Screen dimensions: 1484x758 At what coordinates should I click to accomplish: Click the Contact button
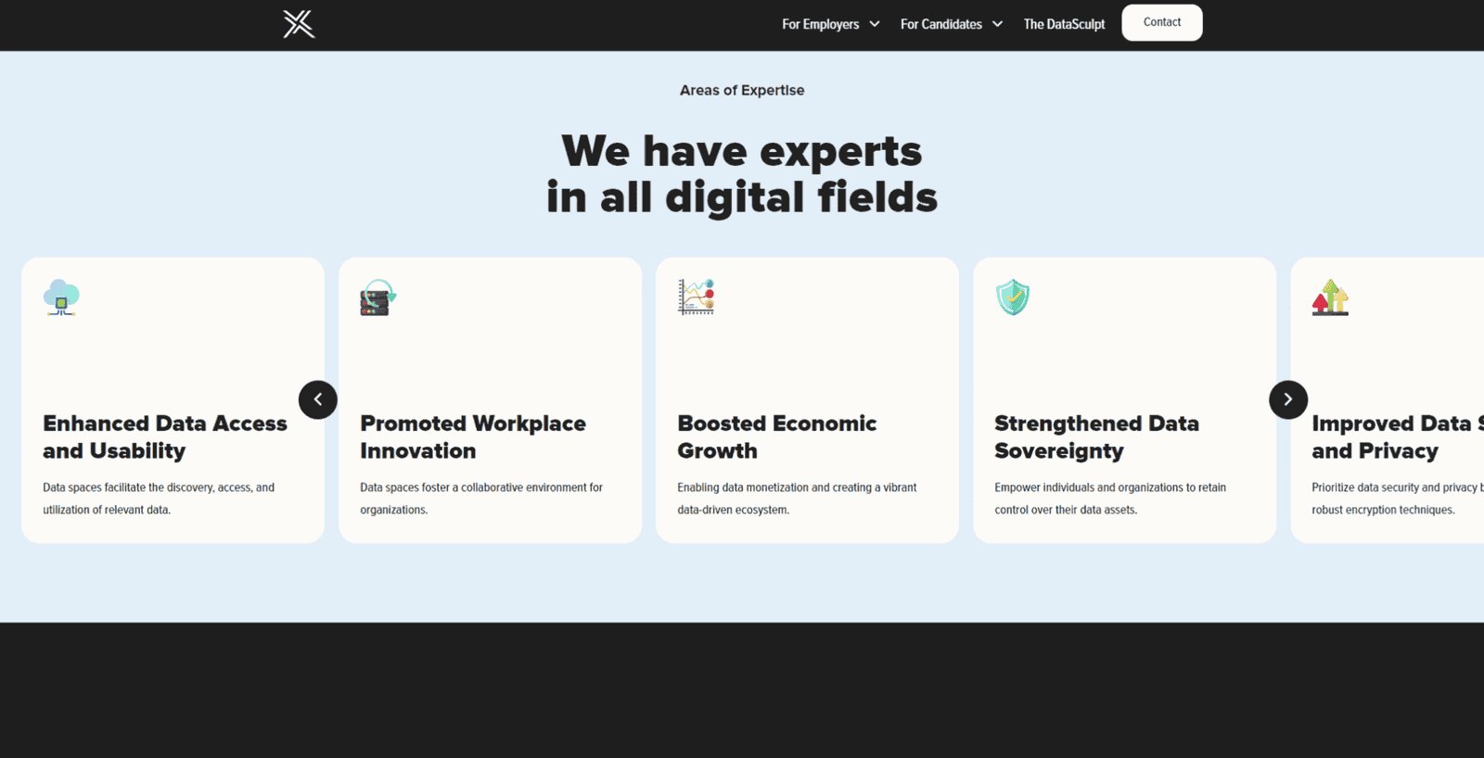(1161, 22)
